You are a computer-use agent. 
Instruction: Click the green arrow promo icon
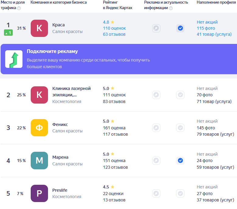(x=14, y=59)
